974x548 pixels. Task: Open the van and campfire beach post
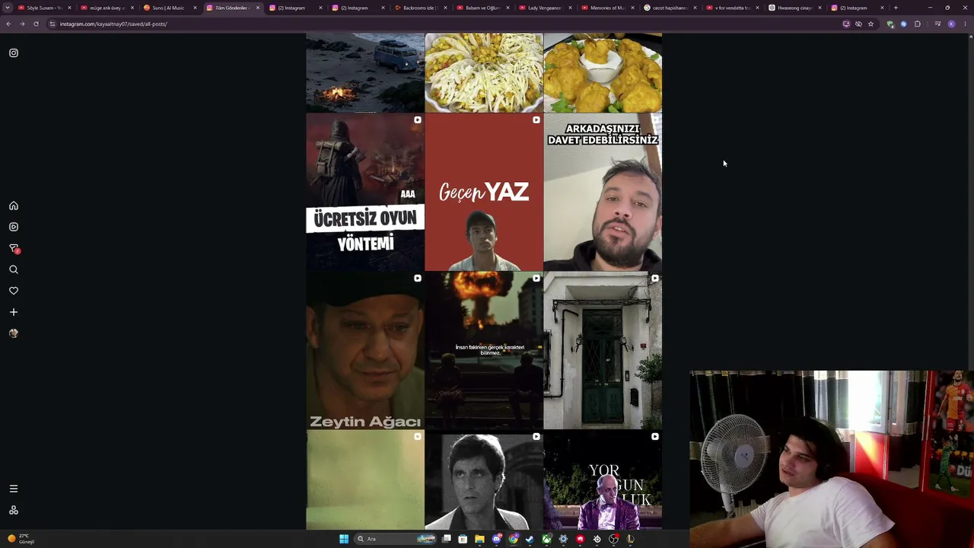[365, 73]
